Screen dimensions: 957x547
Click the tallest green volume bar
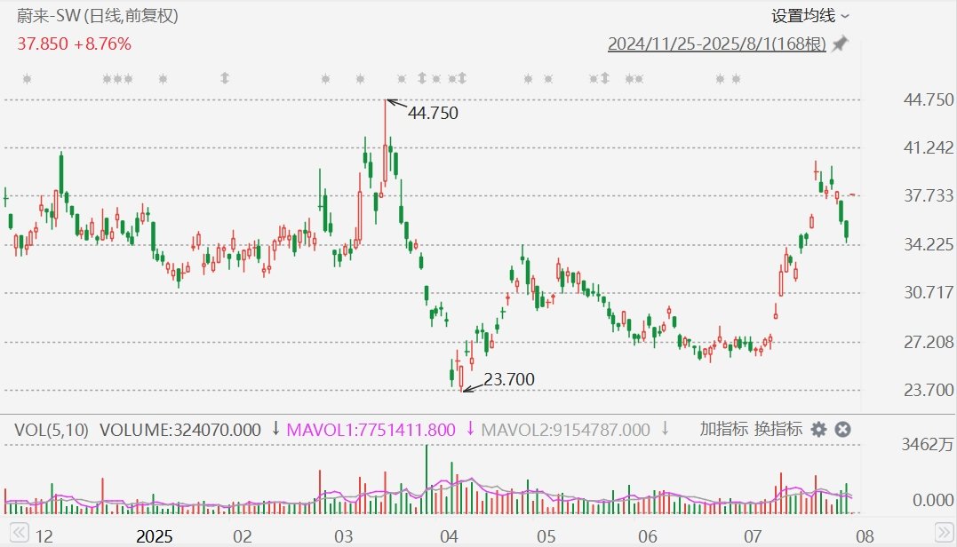427,480
